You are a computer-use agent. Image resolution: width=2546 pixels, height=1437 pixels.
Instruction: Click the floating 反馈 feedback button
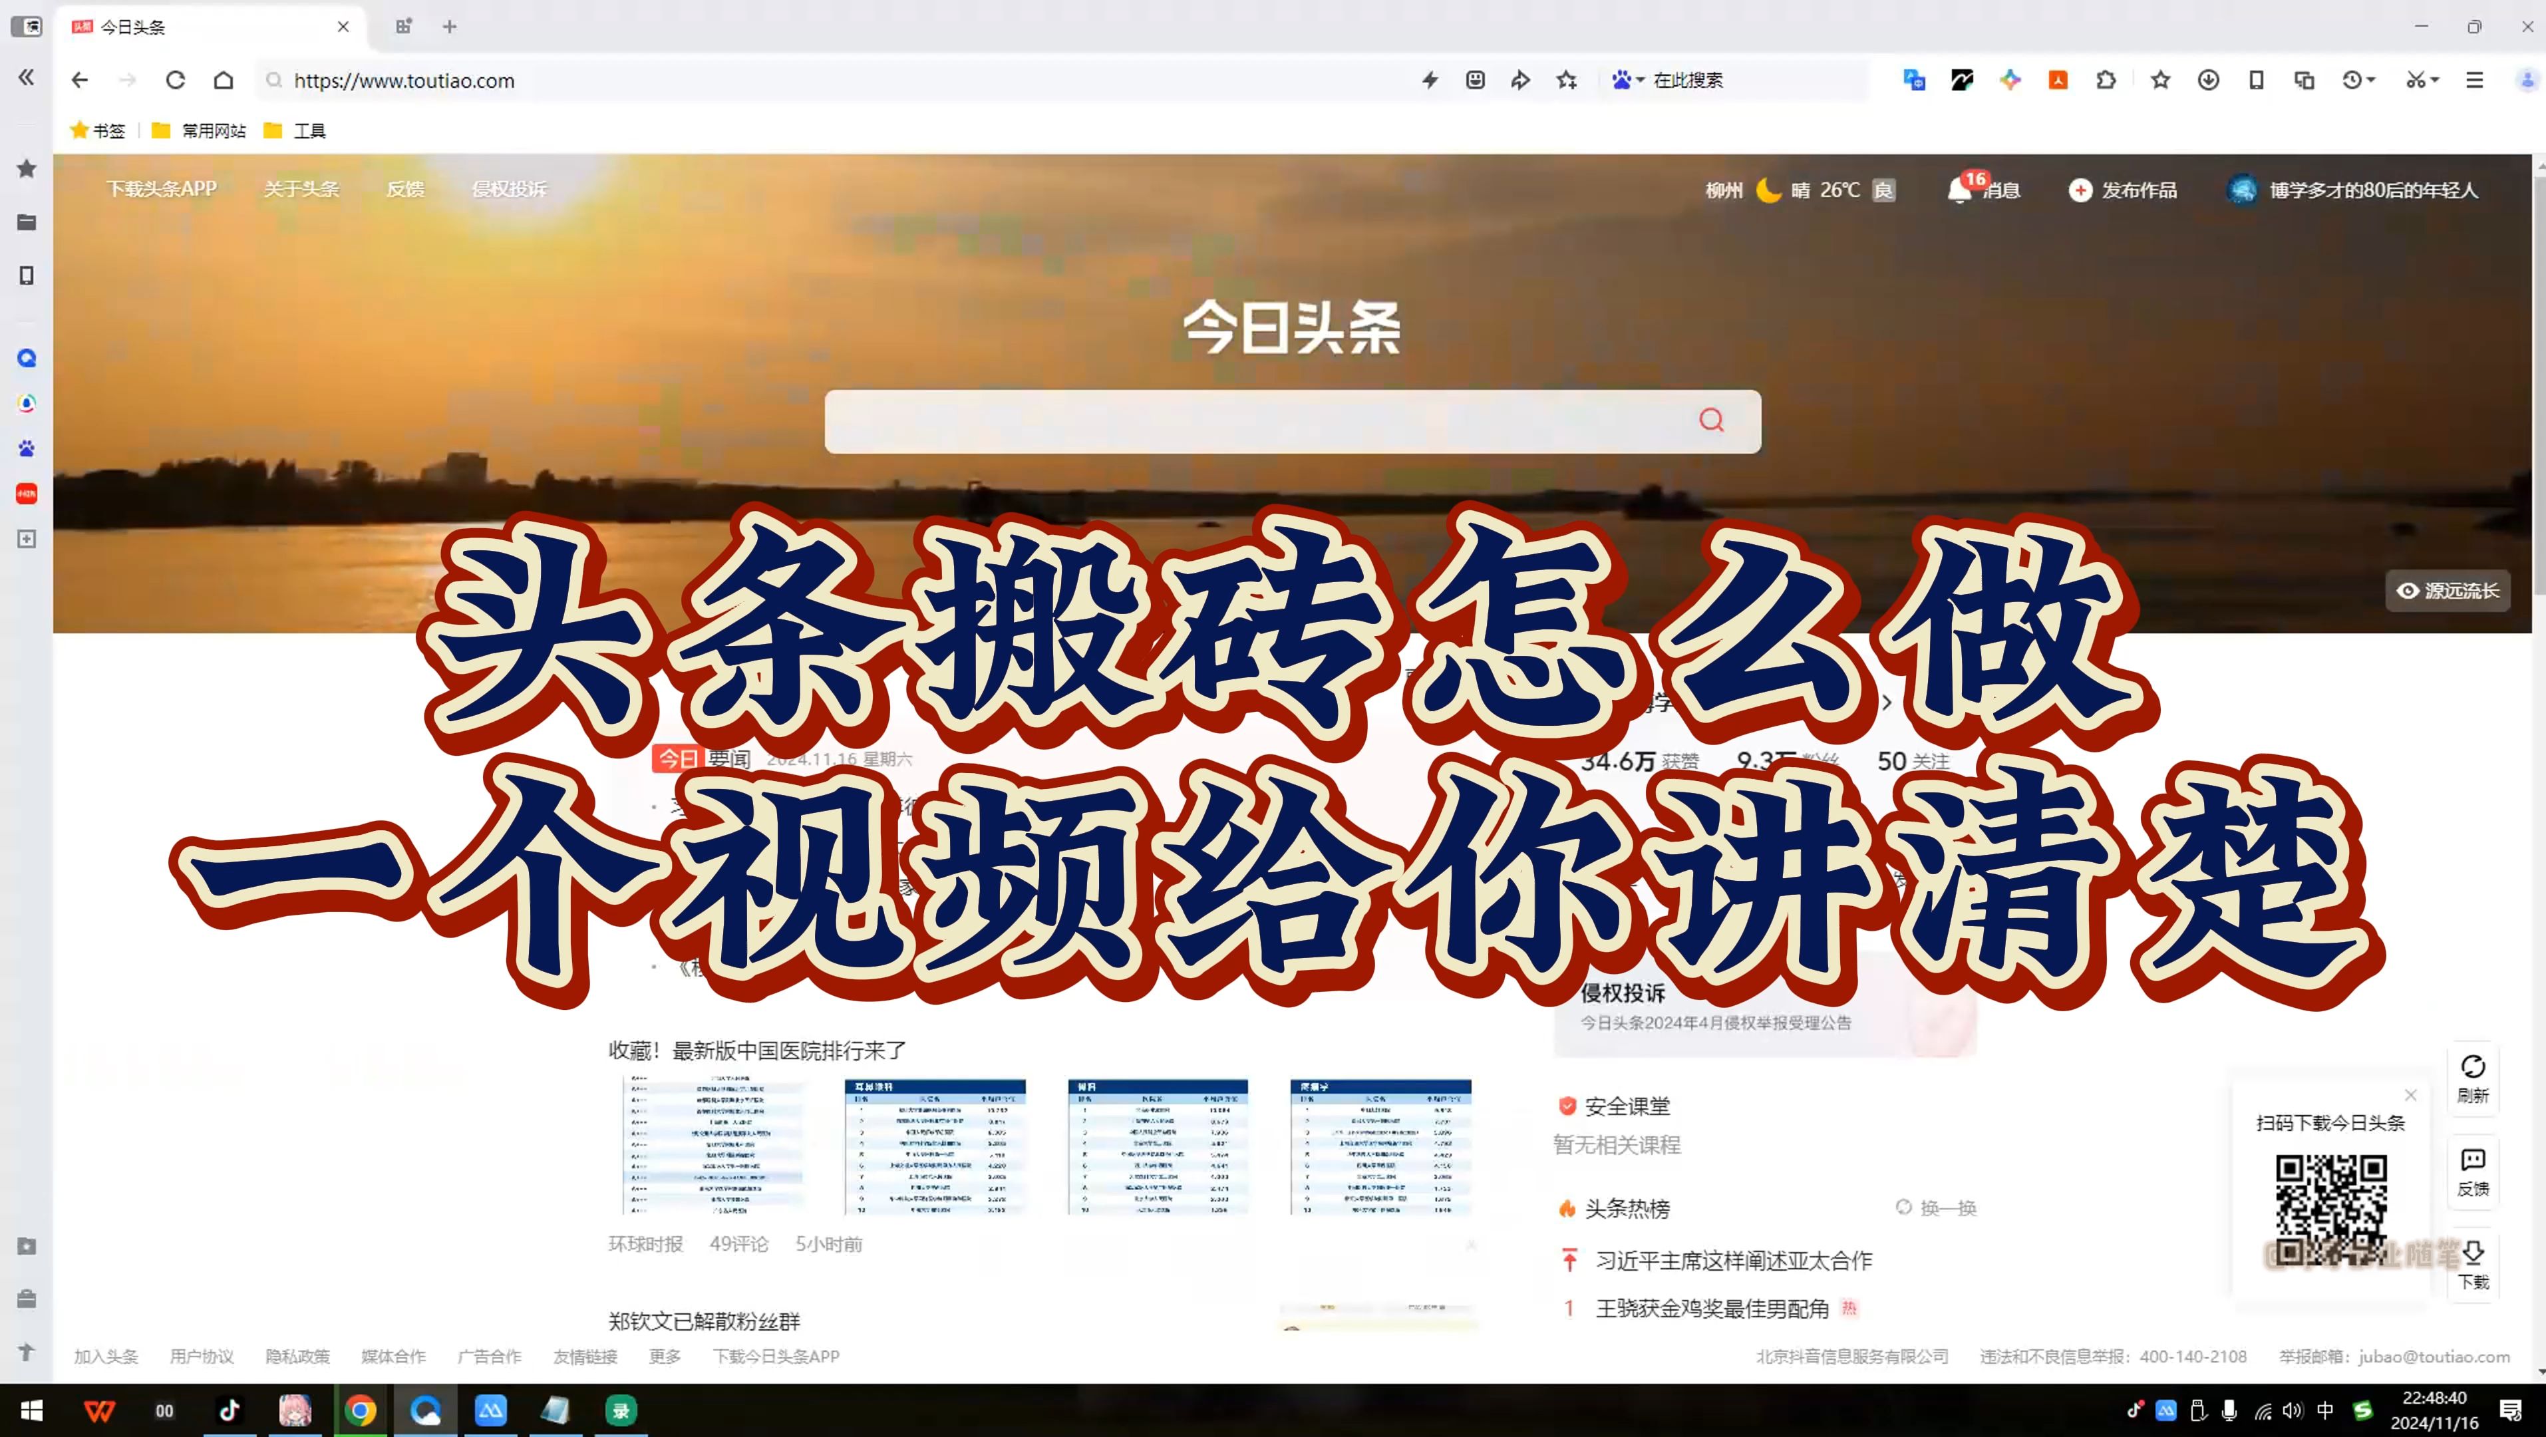(x=2473, y=1172)
